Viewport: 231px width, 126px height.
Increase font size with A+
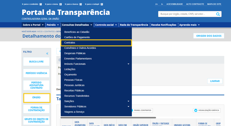[156, 4]
